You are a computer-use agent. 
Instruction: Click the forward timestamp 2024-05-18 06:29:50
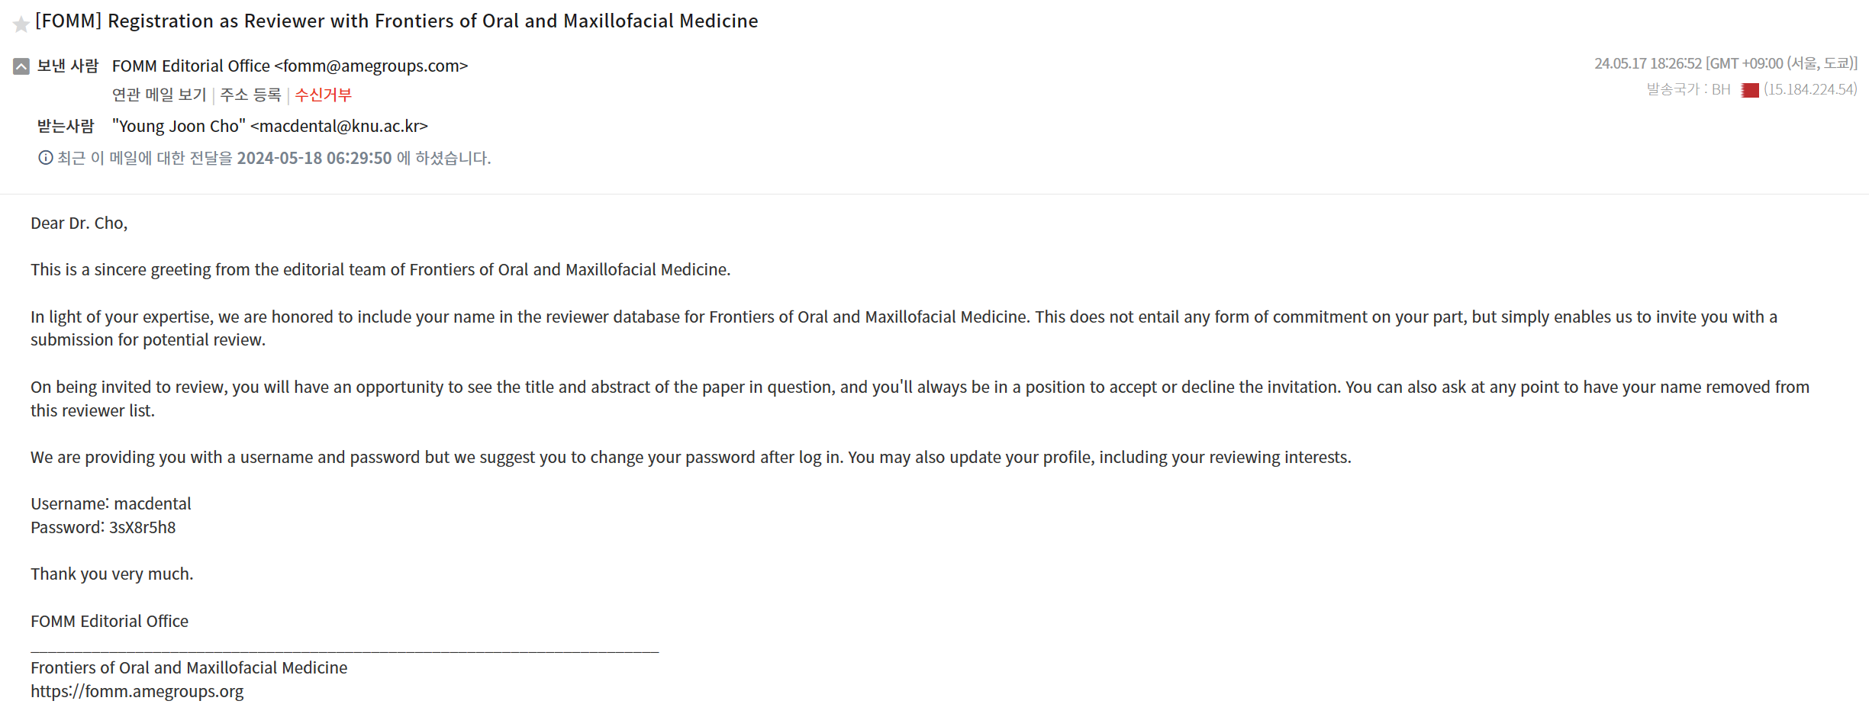point(314,158)
